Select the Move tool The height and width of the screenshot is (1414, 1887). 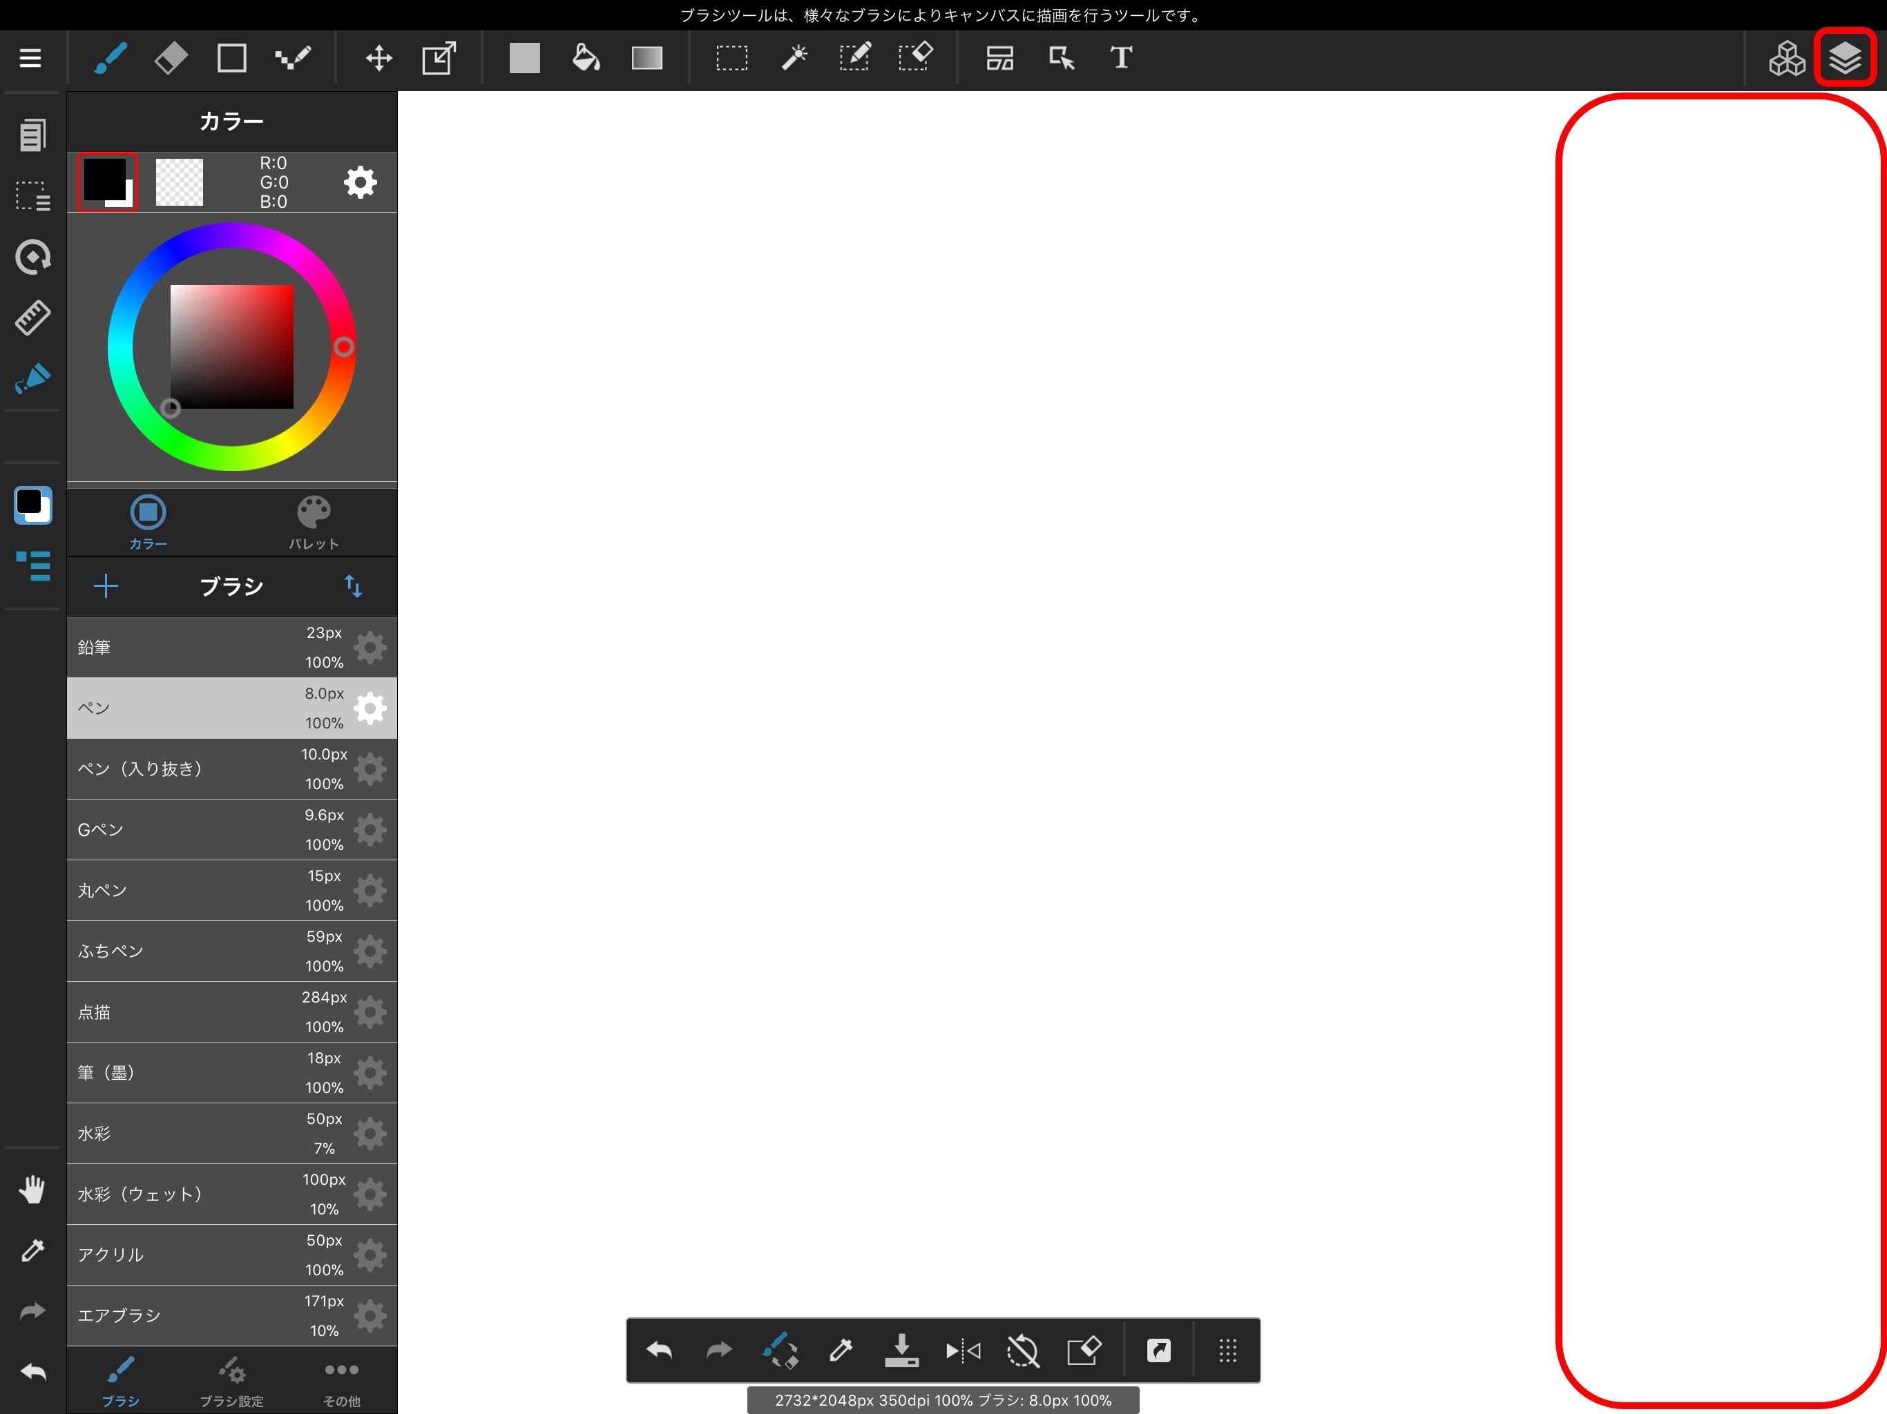pyautogui.click(x=379, y=58)
